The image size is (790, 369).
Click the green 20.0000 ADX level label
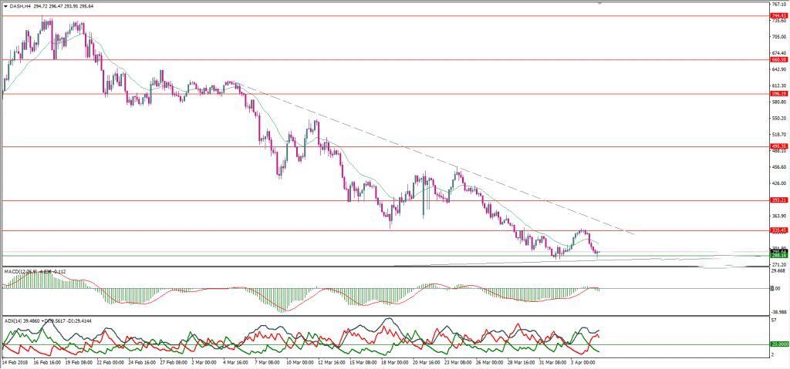click(779, 344)
